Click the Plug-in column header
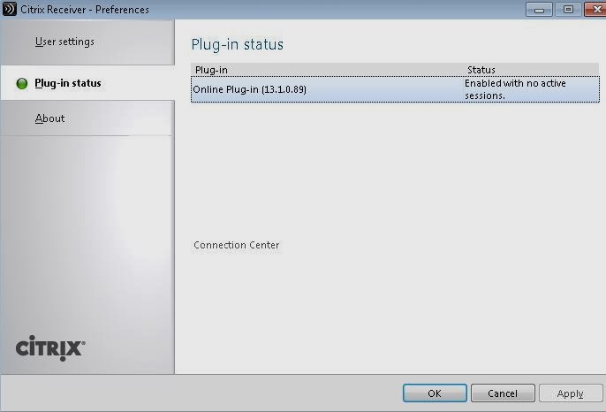Viewport: 606px width, 412px height. (x=211, y=70)
